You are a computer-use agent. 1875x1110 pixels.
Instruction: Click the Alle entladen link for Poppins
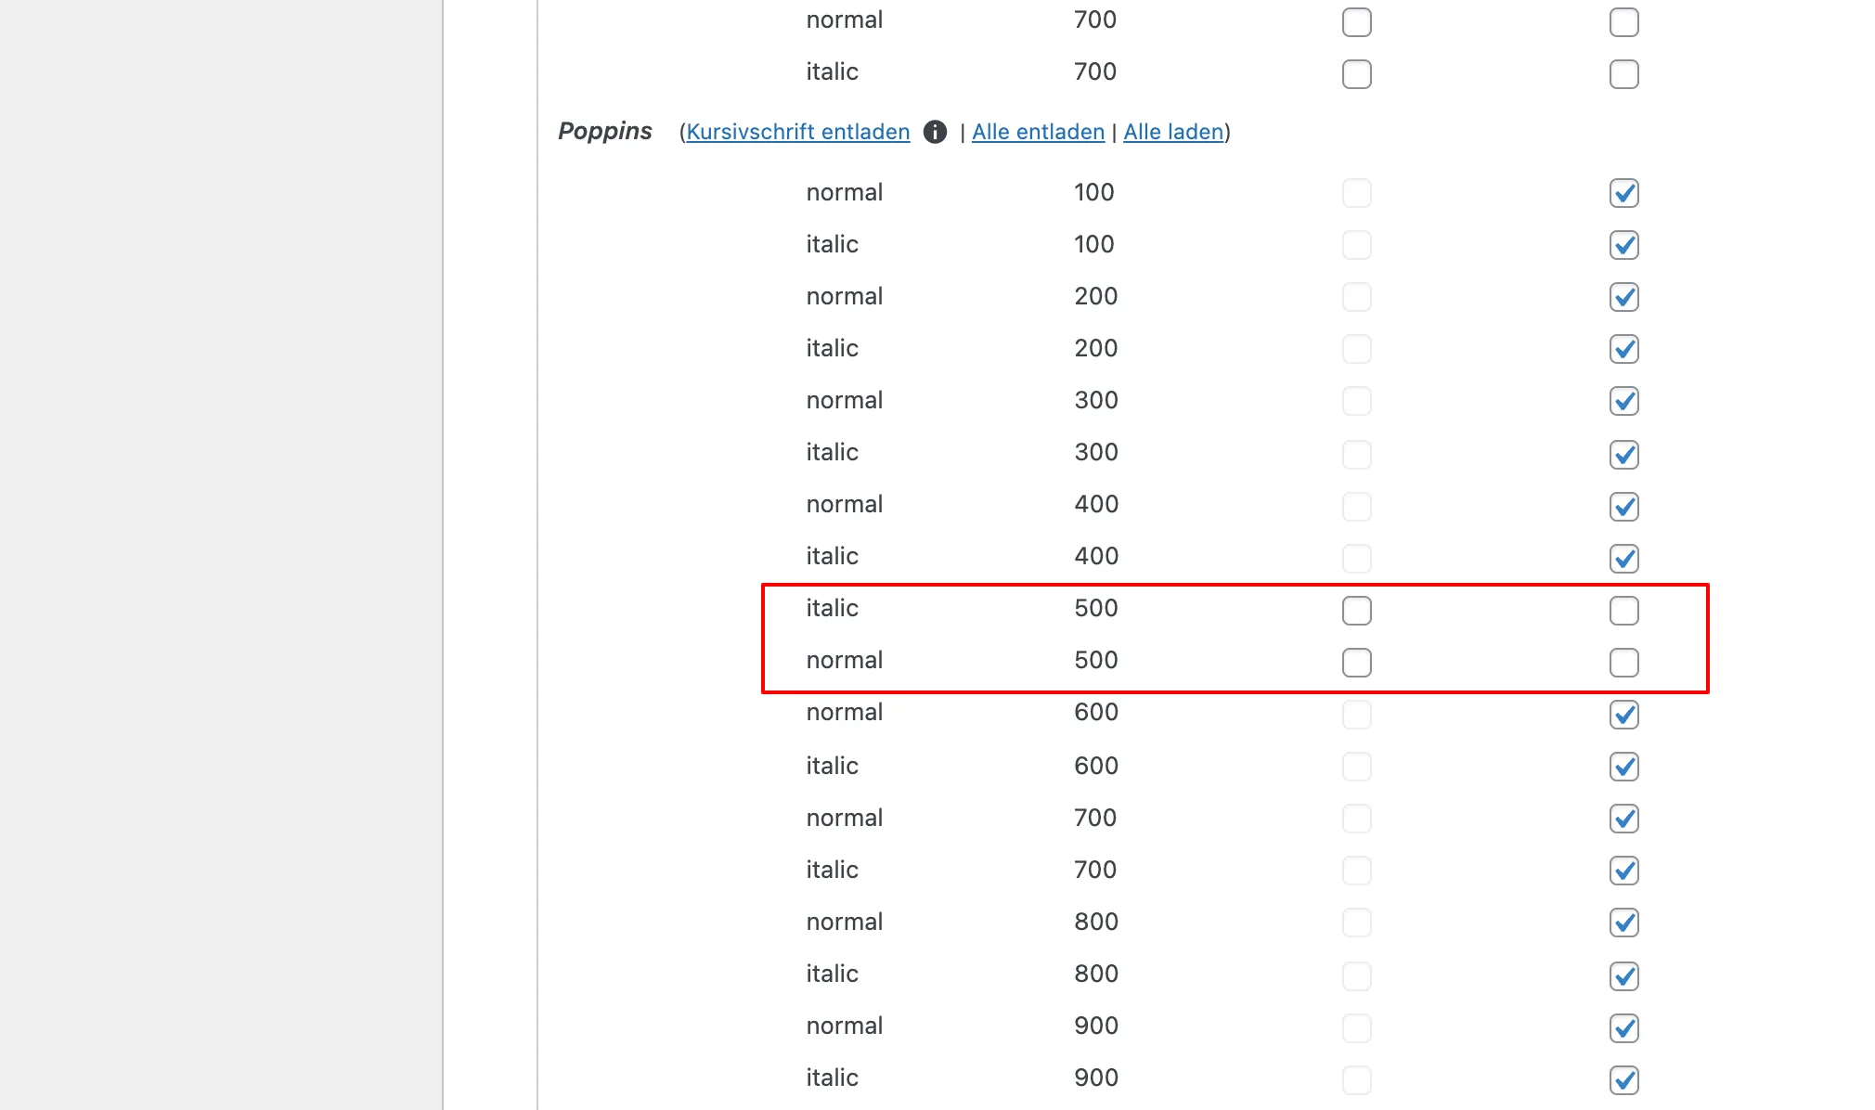click(x=1038, y=132)
